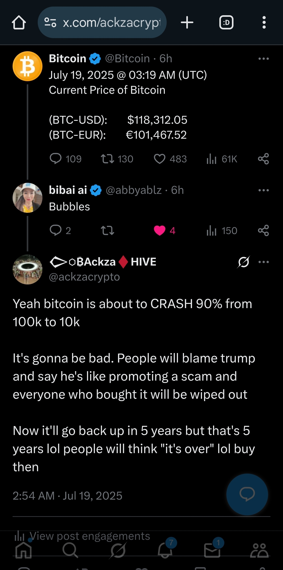Tap the x.com address bar
Screen dimensions: 283x570
pyautogui.click(x=102, y=23)
